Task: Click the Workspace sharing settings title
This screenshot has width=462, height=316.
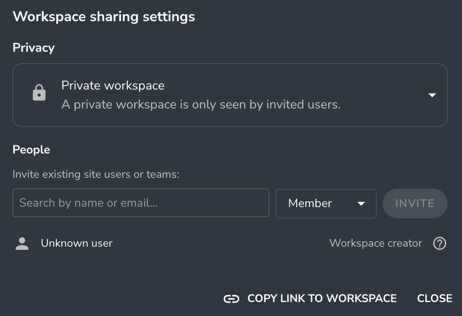Action: coord(104,16)
